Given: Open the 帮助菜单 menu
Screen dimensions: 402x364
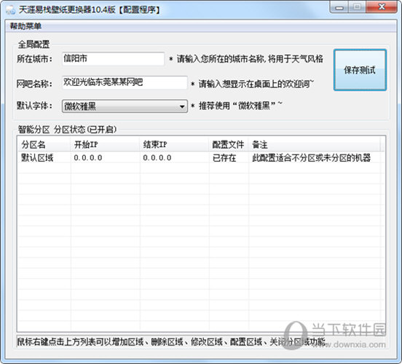Looking at the screenshot, I should (x=25, y=26).
